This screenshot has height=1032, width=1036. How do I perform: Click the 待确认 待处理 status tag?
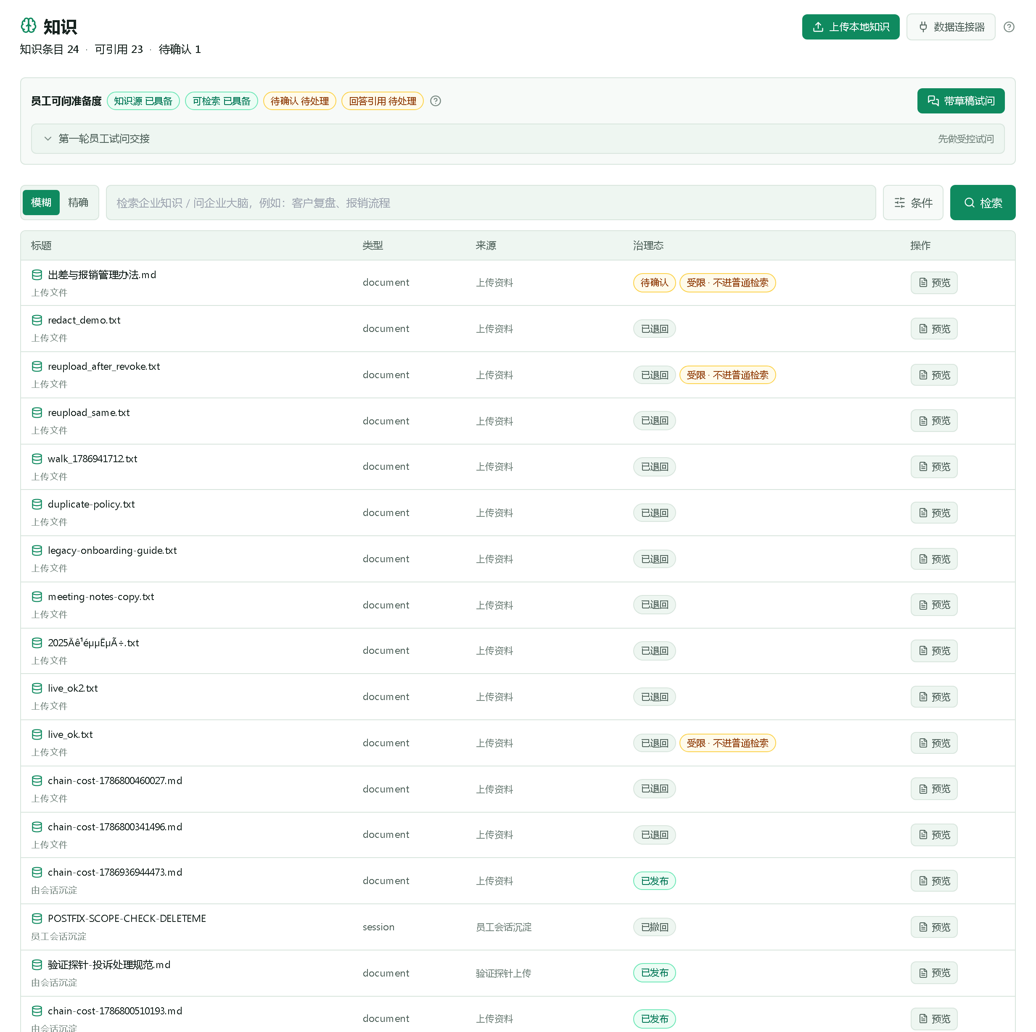tap(300, 101)
